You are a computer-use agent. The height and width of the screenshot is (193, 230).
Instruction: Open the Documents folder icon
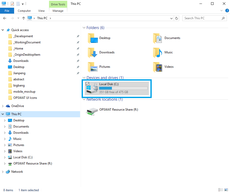[x=157, y=38]
